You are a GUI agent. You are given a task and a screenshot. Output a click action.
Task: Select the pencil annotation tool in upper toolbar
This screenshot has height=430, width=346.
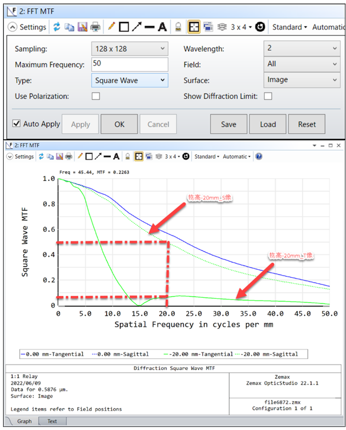point(111,27)
